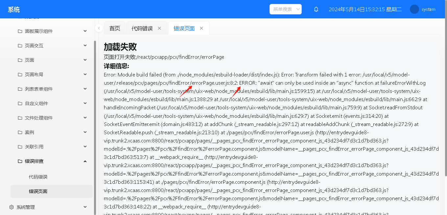Click the 系统管理 gear icon
The image size is (447, 215).
click(x=12, y=207)
